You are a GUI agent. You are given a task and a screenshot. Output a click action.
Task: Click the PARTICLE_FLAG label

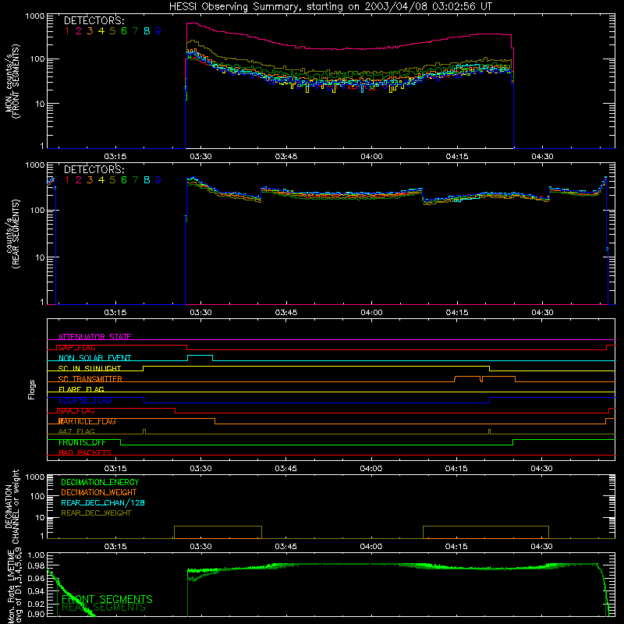[87, 421]
